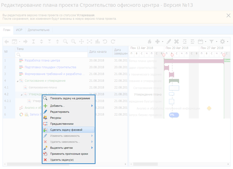This screenshot has height=169, width=233.
Task: Collapse the 'Согласование и утверждение' tree node
Action: (17, 81)
